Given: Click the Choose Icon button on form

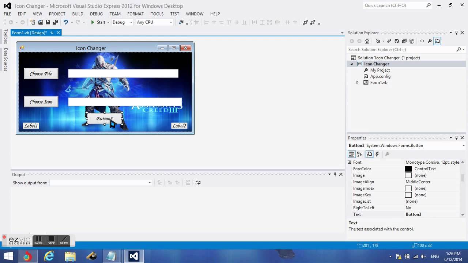Looking at the screenshot, I should point(41,102).
